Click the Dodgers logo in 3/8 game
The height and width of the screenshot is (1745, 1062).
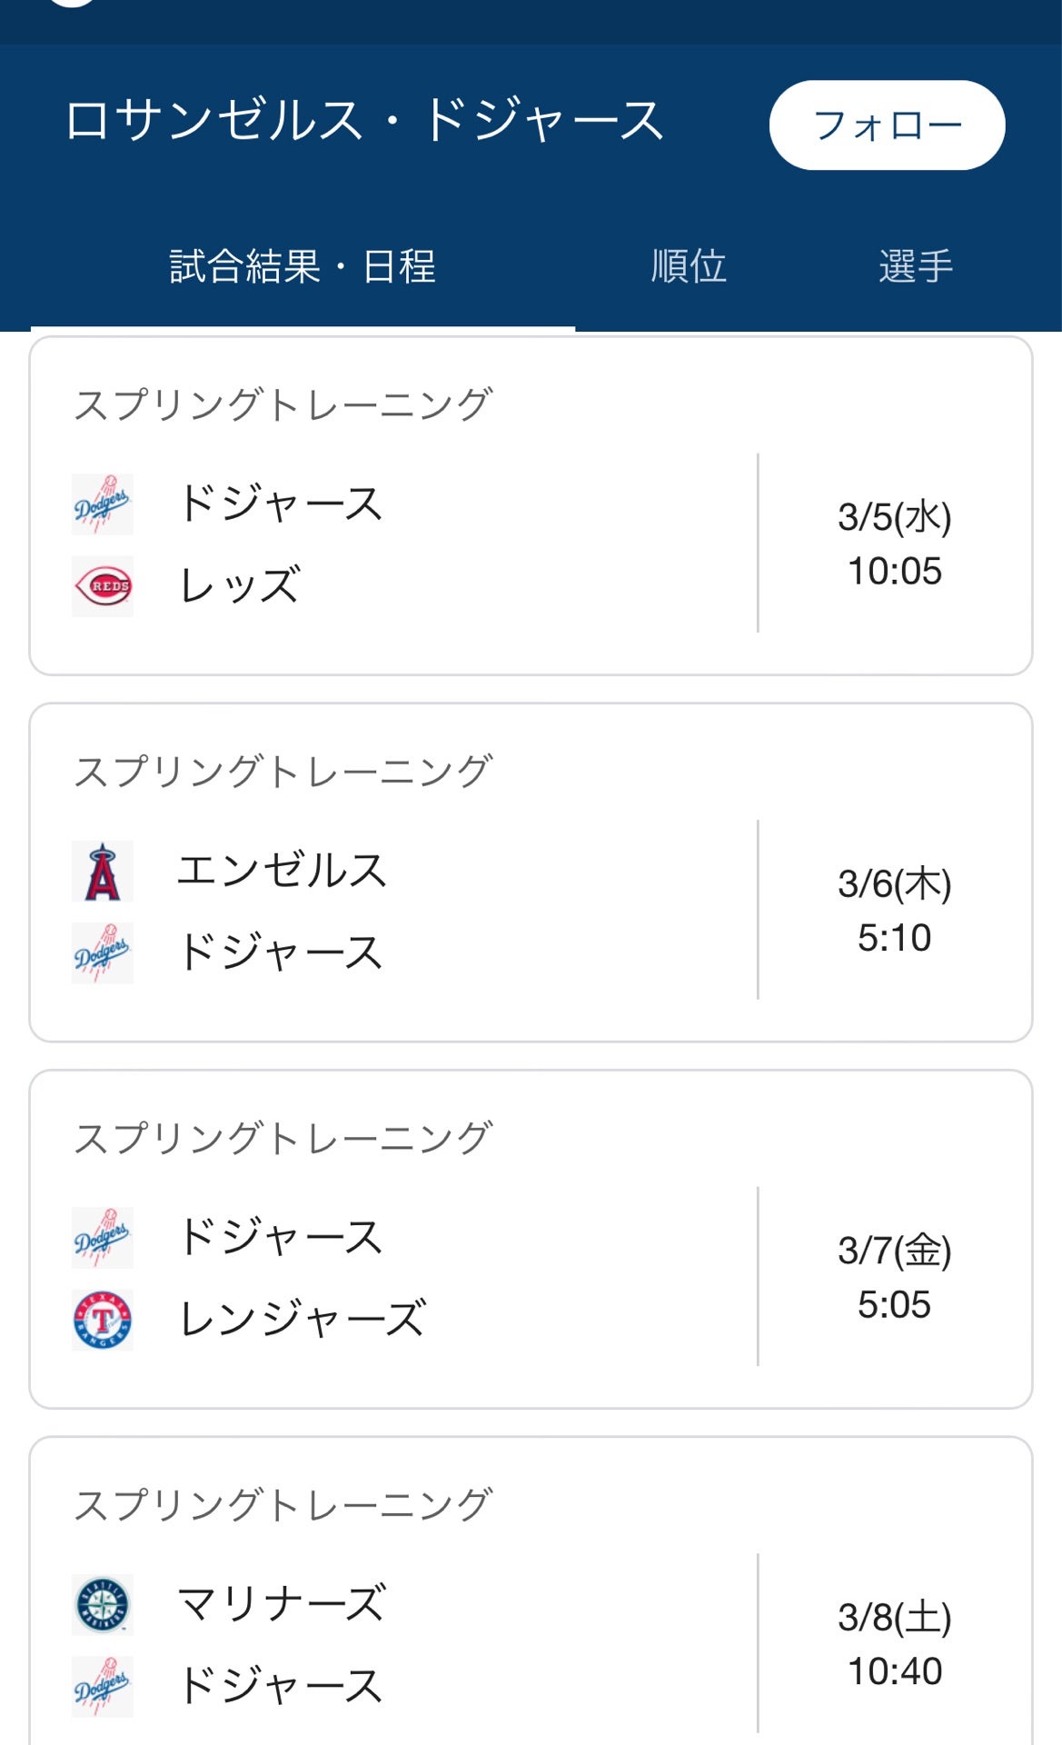coord(103,1686)
